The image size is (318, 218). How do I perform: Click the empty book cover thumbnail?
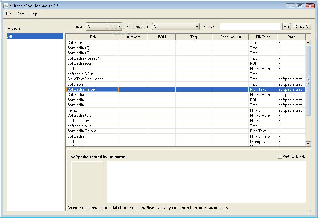(x=87, y=182)
